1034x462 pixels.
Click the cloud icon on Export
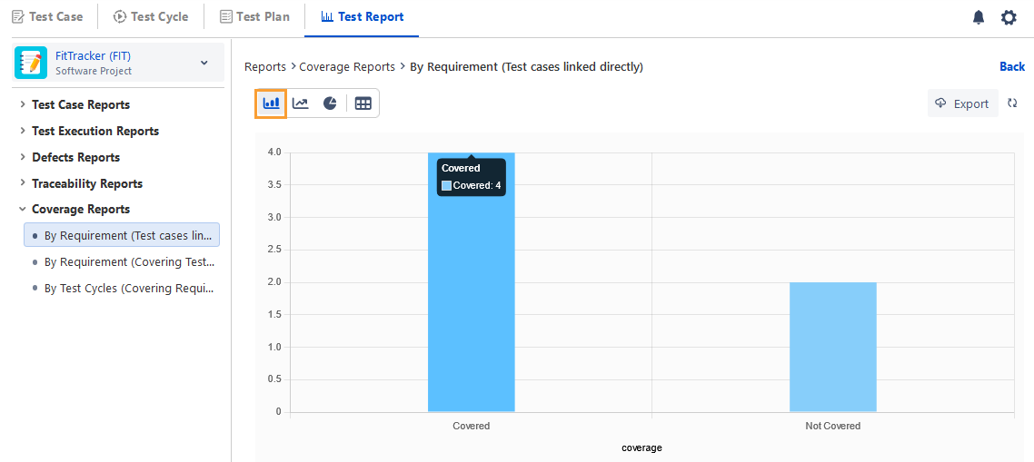941,103
